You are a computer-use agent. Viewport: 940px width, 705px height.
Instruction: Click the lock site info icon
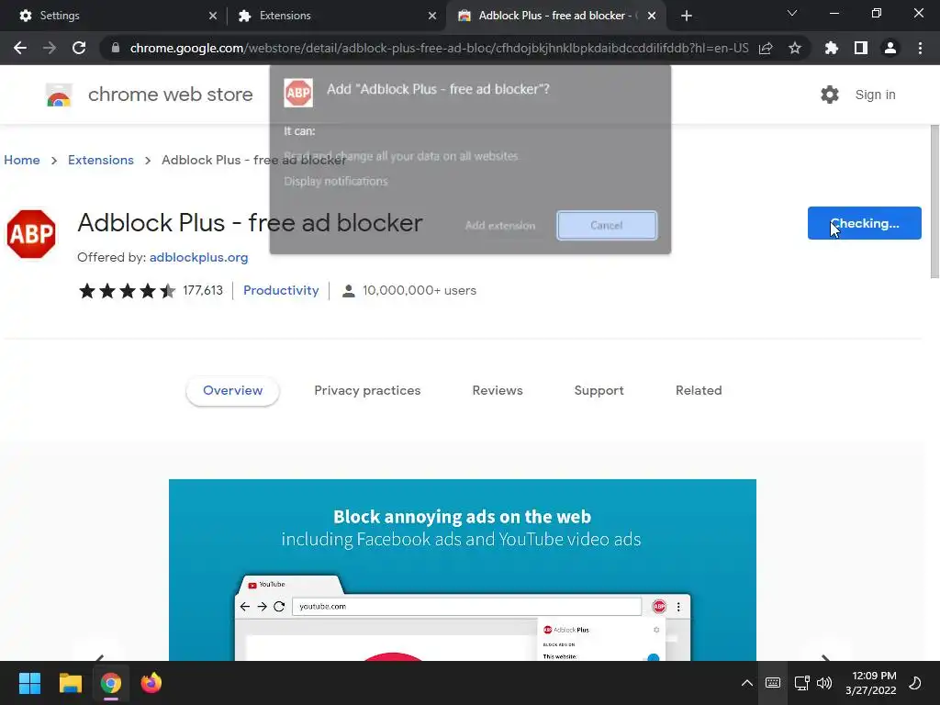(x=116, y=48)
